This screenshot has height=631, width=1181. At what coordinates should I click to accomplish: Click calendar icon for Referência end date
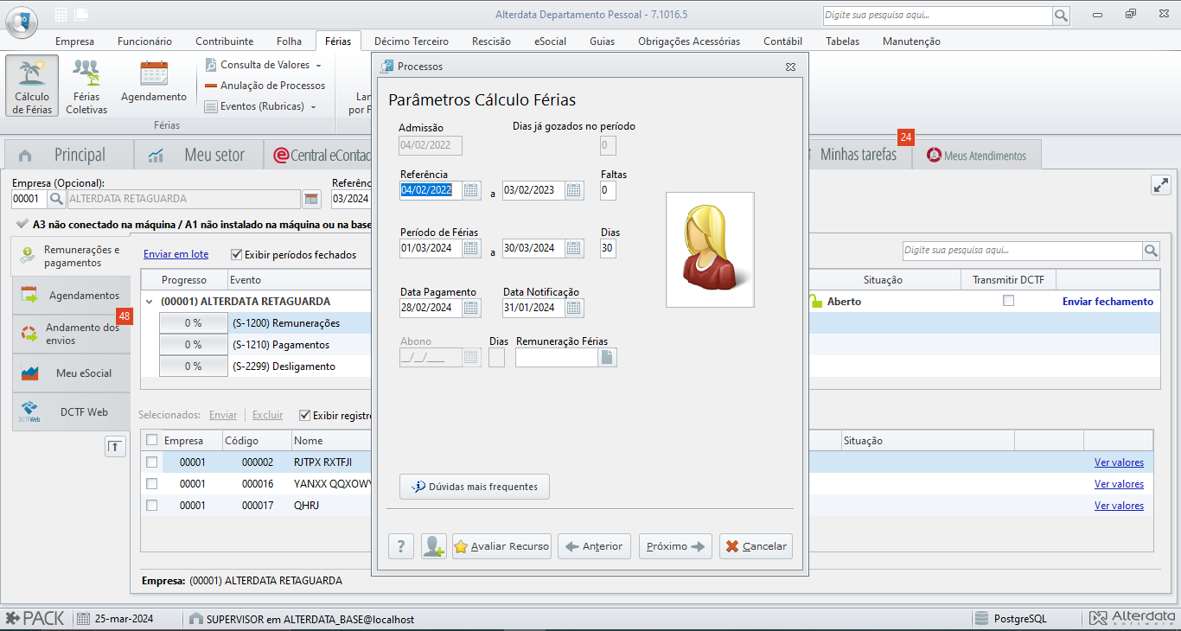pyautogui.click(x=574, y=190)
